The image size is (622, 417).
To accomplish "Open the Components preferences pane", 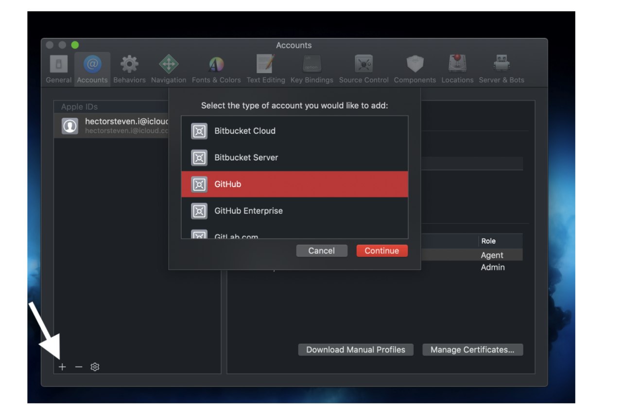I will (x=415, y=70).
